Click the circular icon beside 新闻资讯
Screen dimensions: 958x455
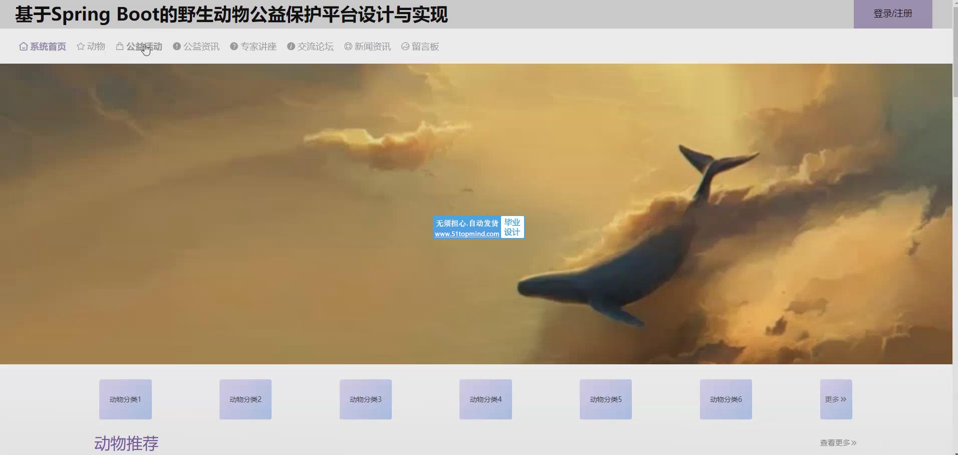tap(348, 46)
